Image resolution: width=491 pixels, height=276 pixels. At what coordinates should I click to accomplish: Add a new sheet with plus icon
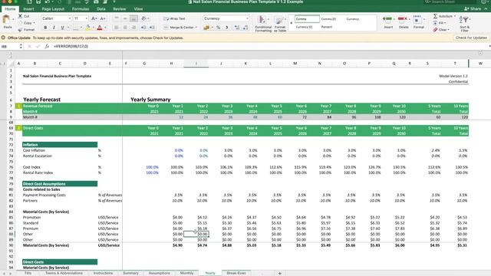(279, 273)
